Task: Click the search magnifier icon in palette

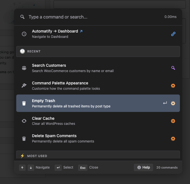Action: [22, 17]
